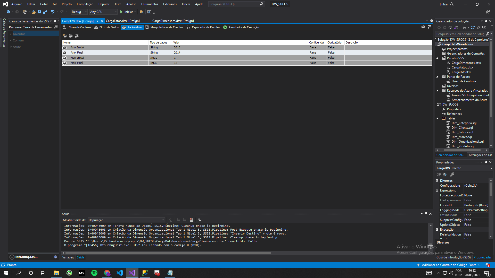495x278 pixels.
Task: Toggle pin on CargaDW.dtsx tab
Action: (97, 21)
